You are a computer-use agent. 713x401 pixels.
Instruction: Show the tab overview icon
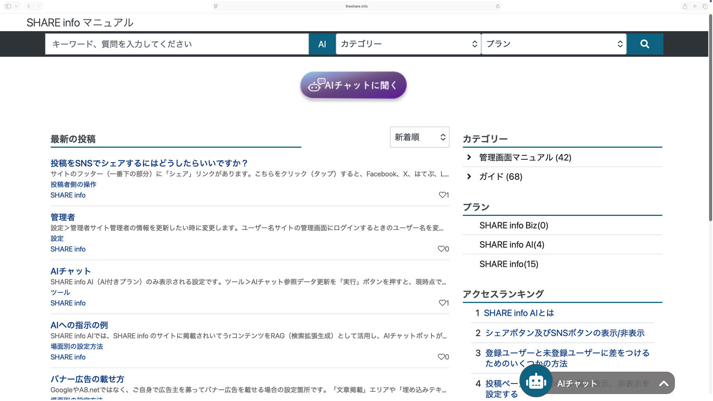(x=705, y=6)
